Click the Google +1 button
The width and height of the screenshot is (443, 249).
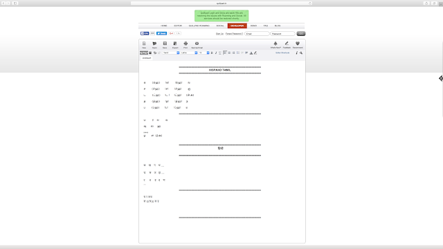pos(171,33)
